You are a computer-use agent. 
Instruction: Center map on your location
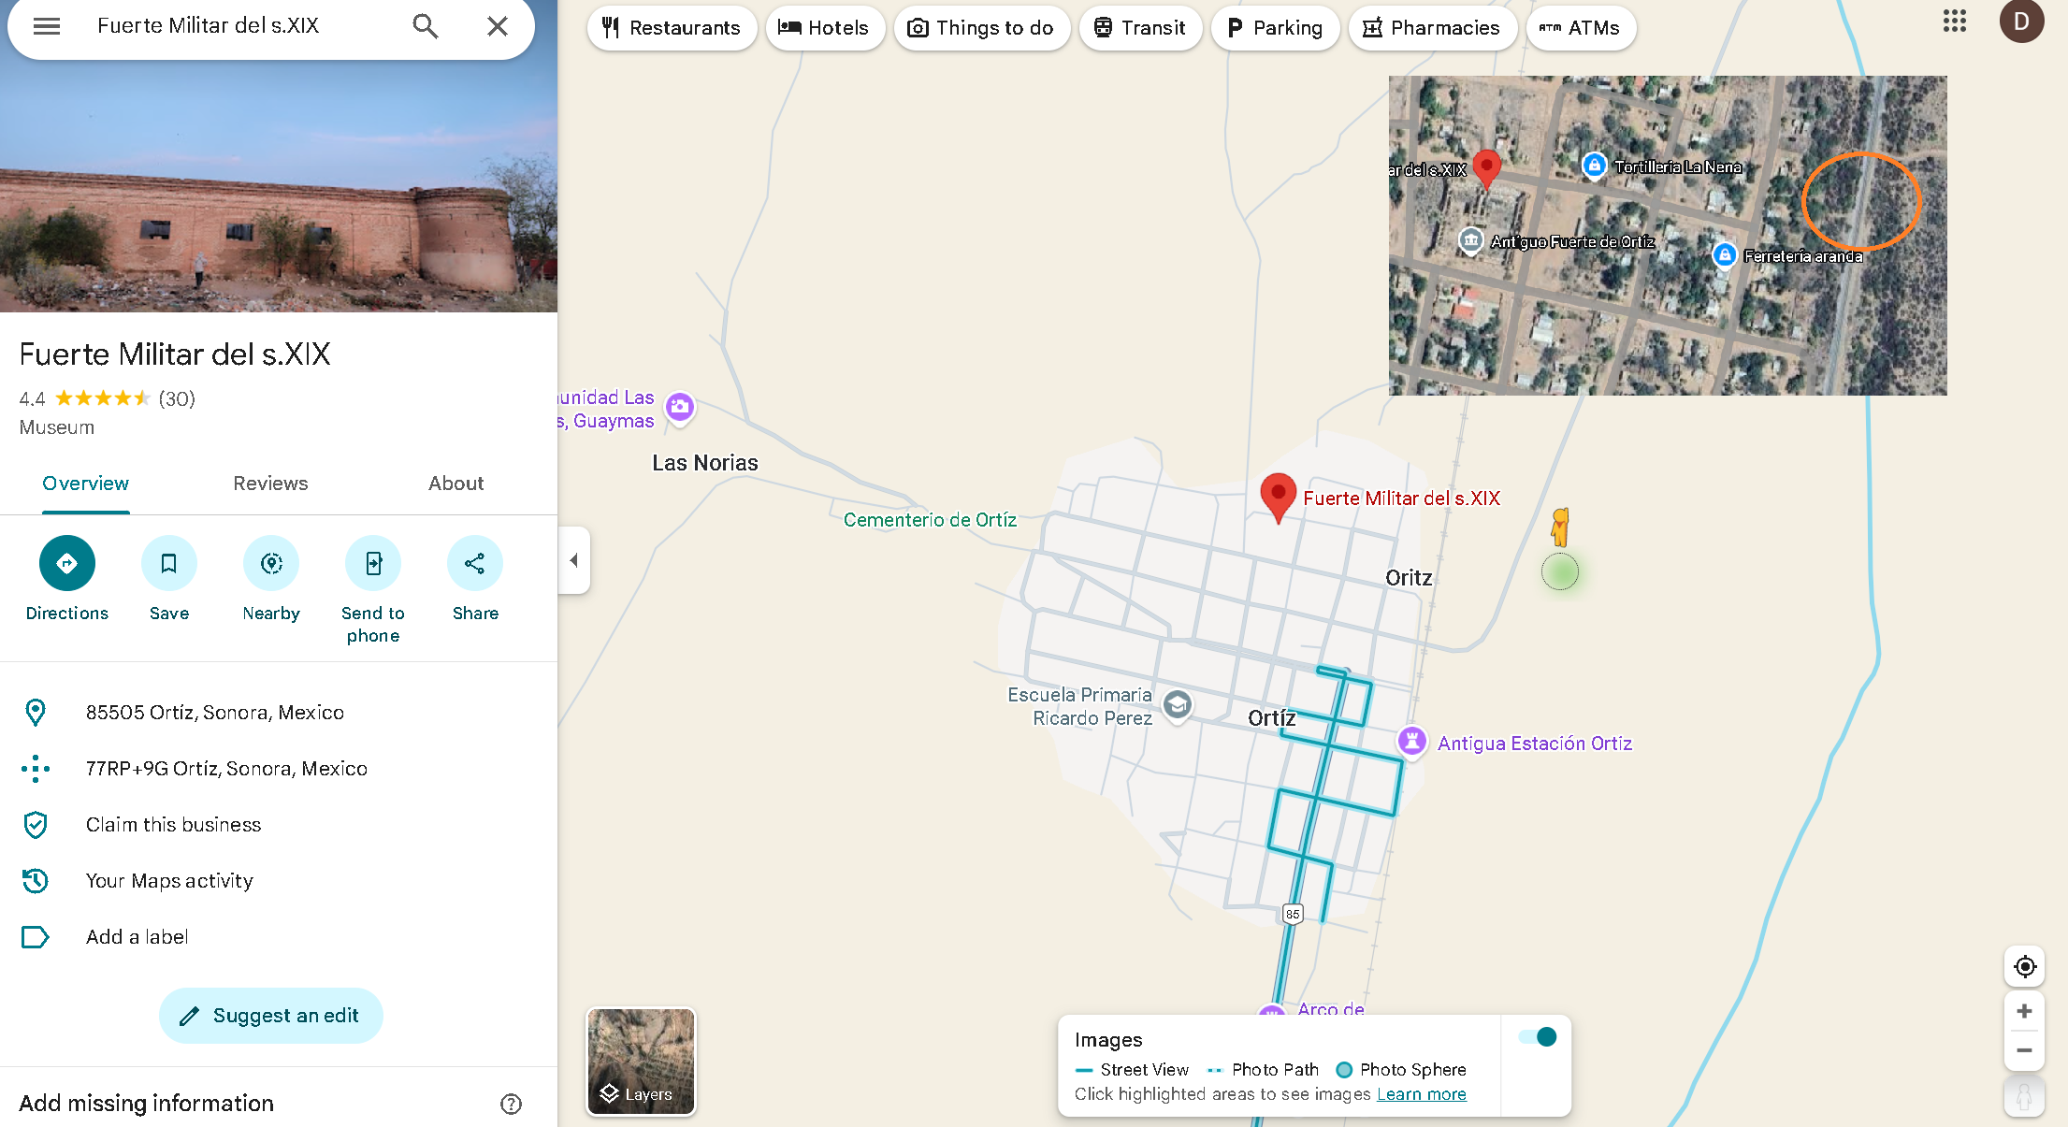(x=2024, y=966)
